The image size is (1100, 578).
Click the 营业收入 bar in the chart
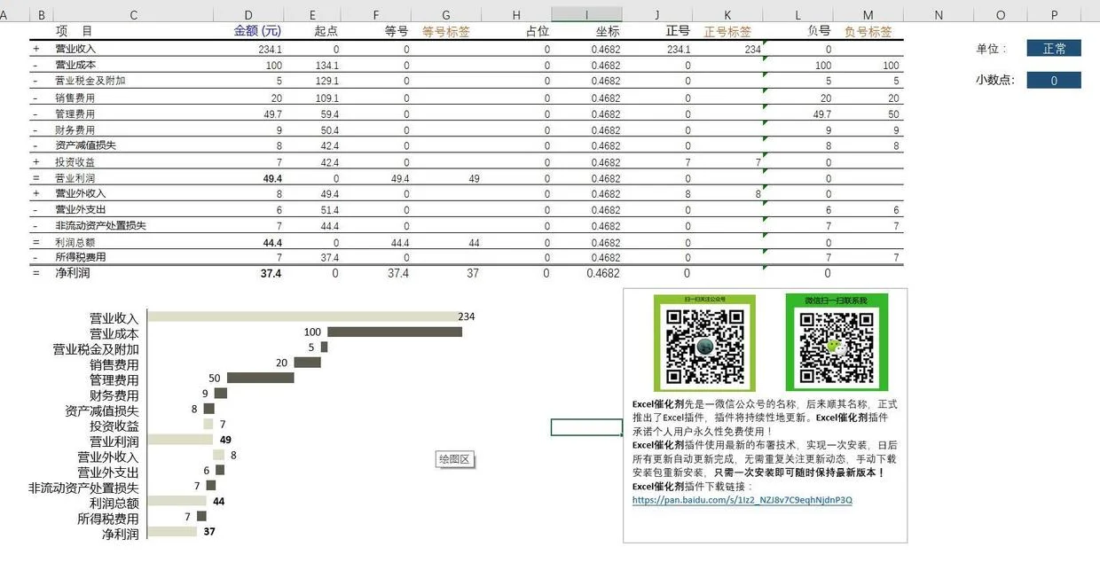click(302, 316)
